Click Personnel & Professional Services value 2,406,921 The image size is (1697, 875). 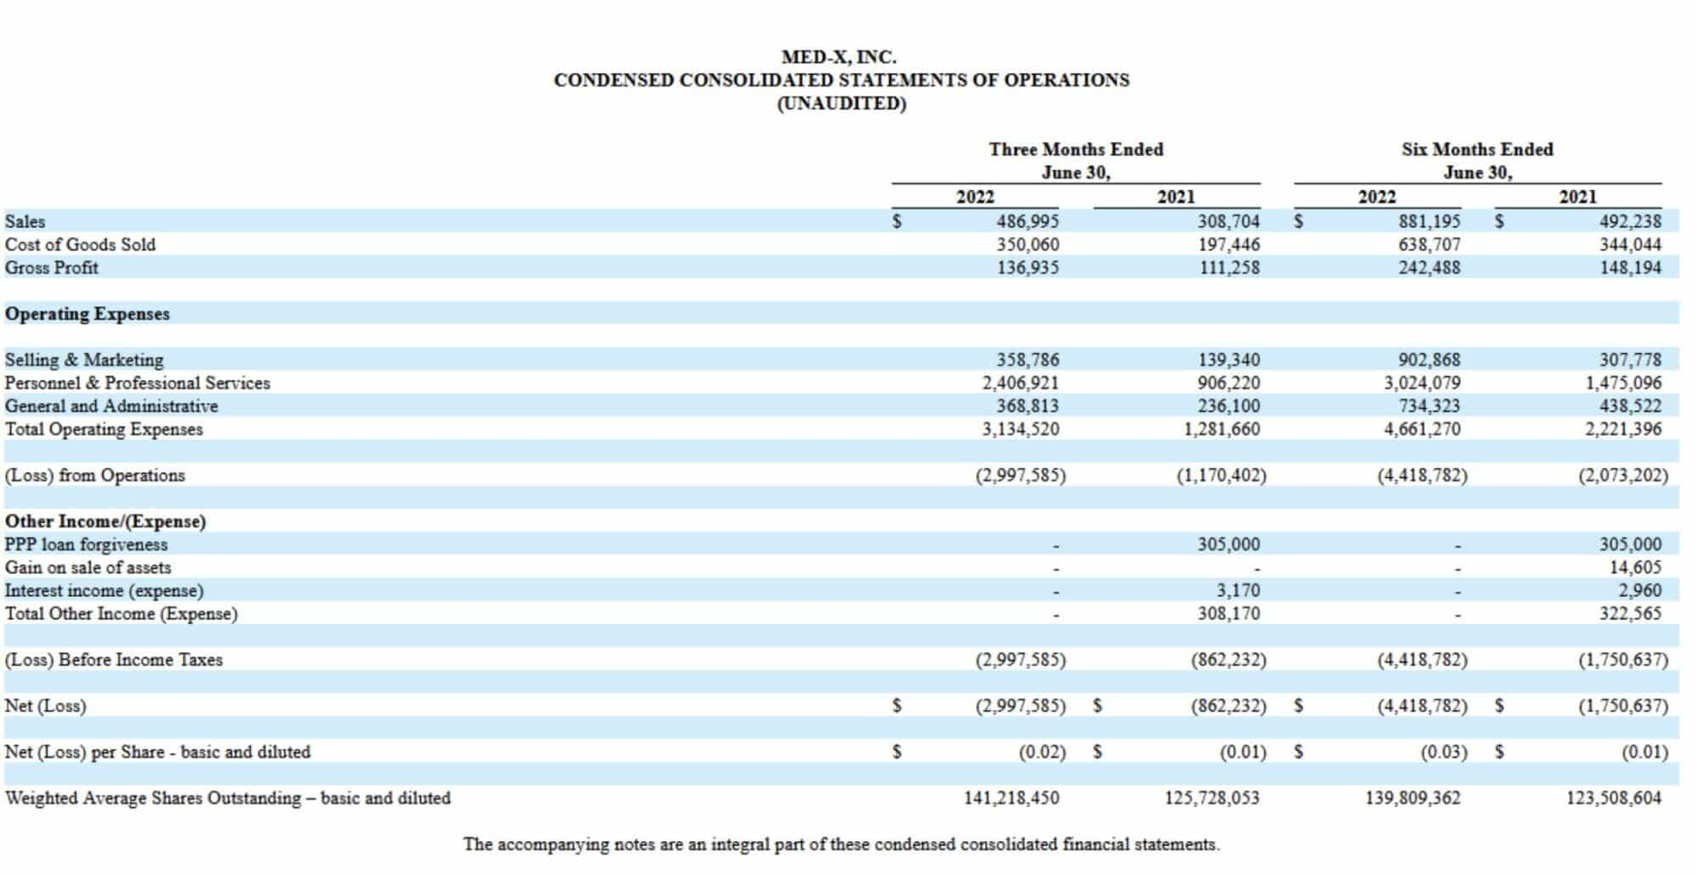(x=1021, y=382)
